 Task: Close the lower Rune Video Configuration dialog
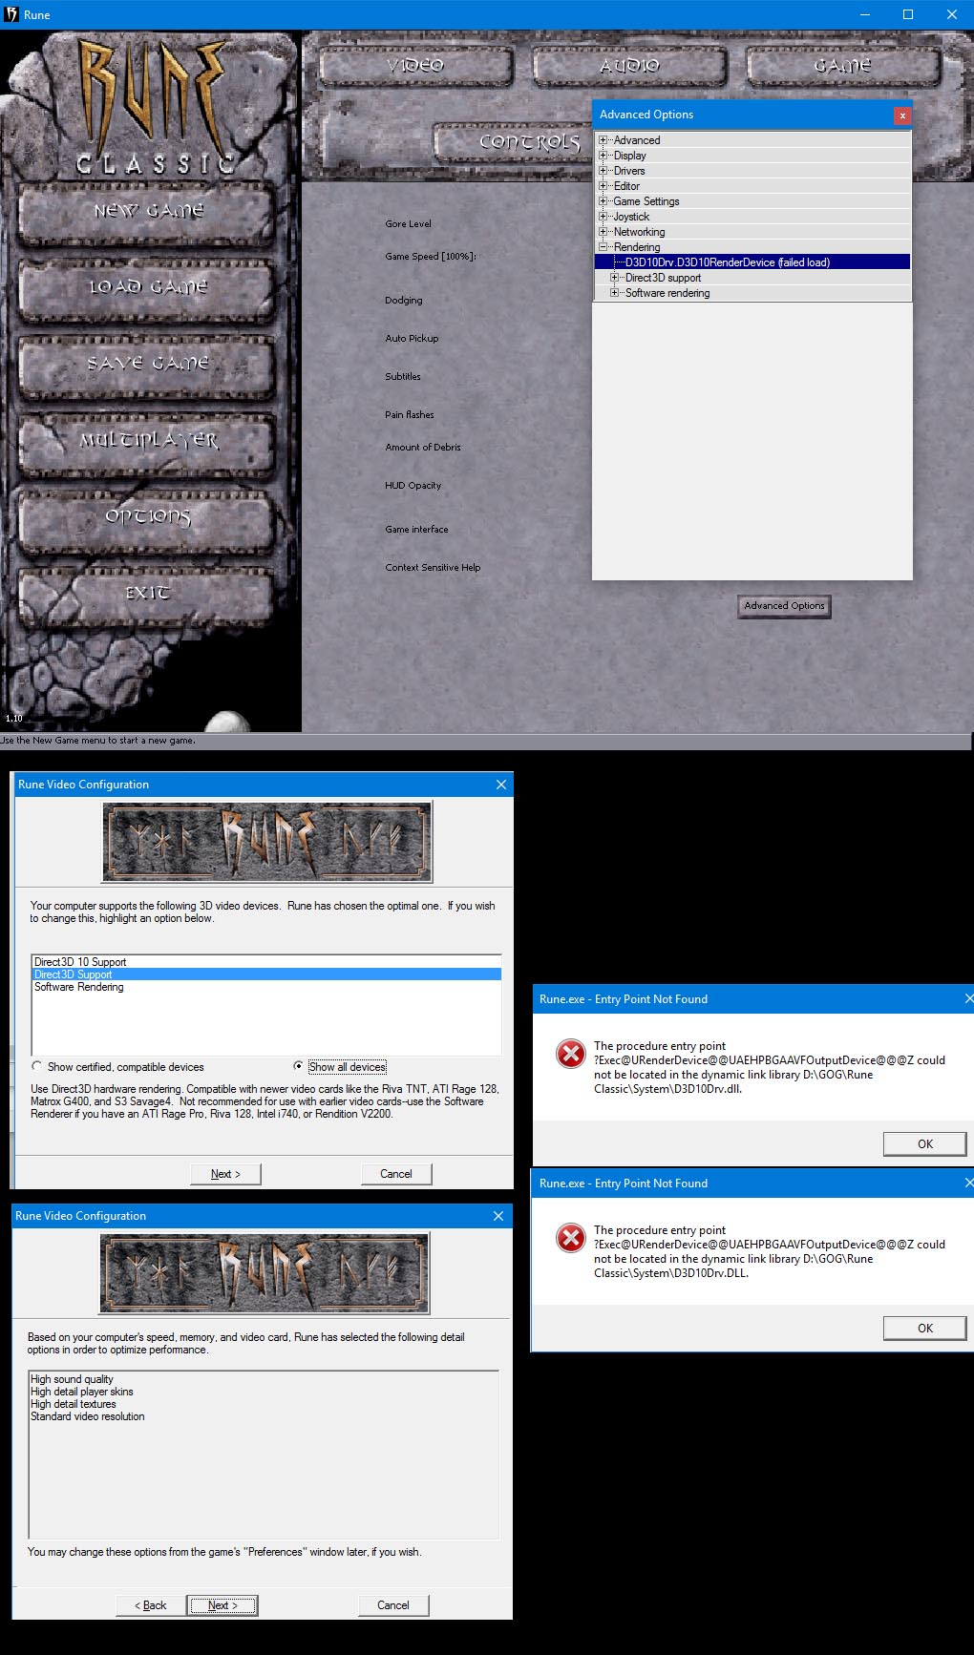pyautogui.click(x=498, y=1216)
